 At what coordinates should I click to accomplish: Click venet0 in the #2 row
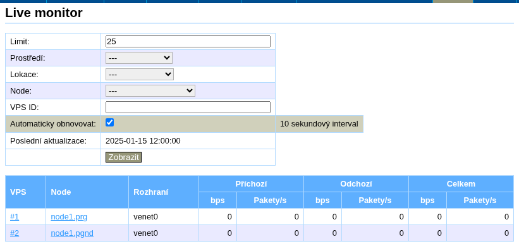click(x=145, y=233)
